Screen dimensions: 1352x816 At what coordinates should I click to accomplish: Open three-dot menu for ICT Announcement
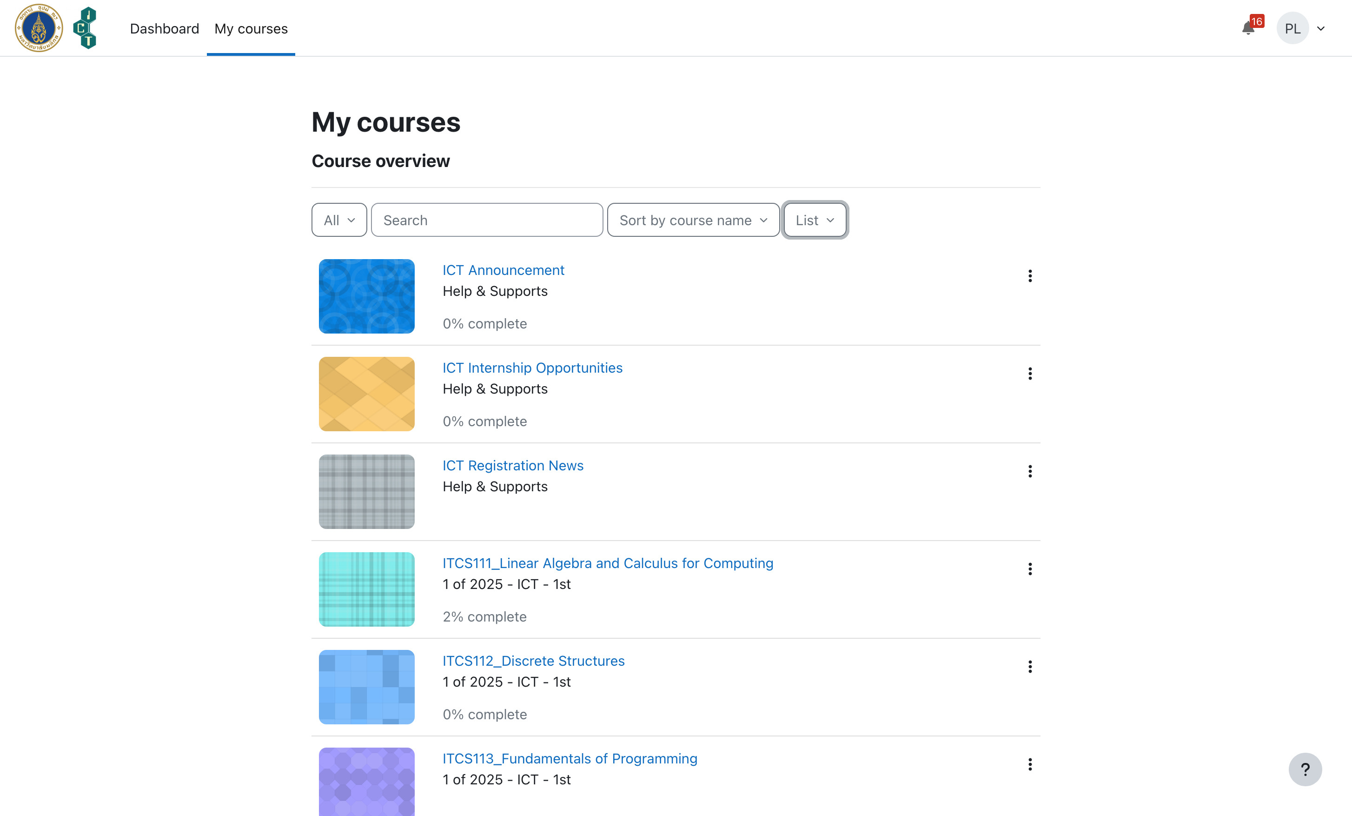pyautogui.click(x=1030, y=276)
